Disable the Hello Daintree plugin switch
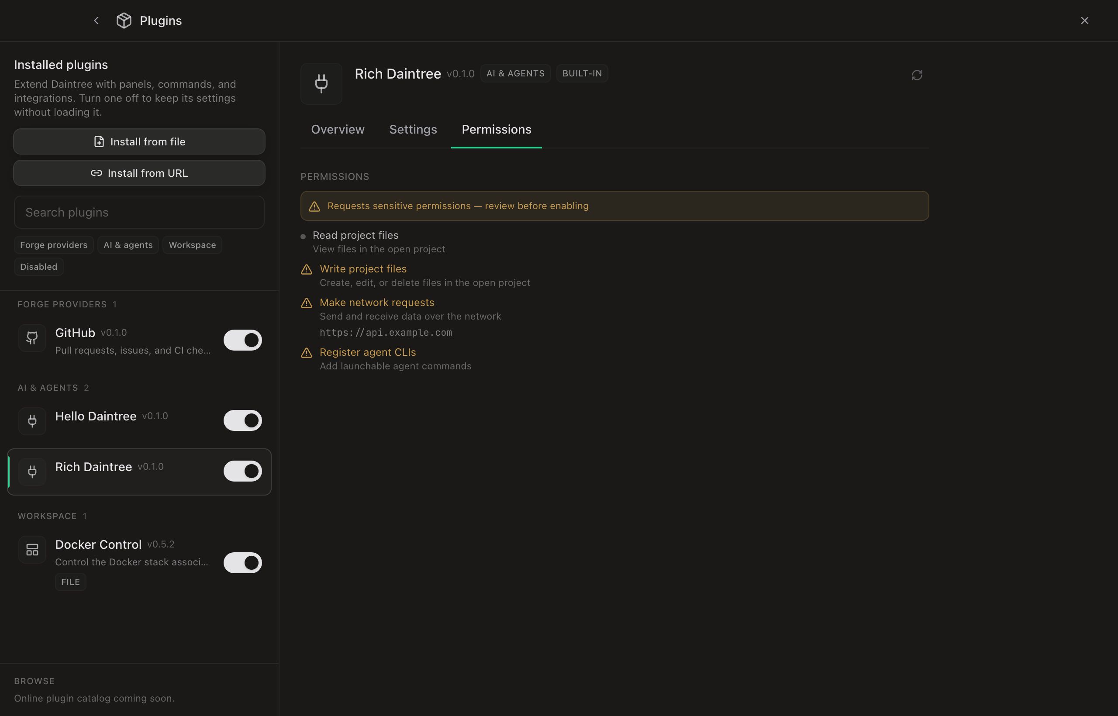 point(243,420)
